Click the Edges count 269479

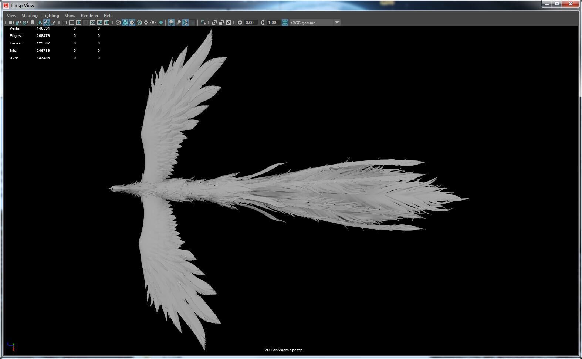43,35
